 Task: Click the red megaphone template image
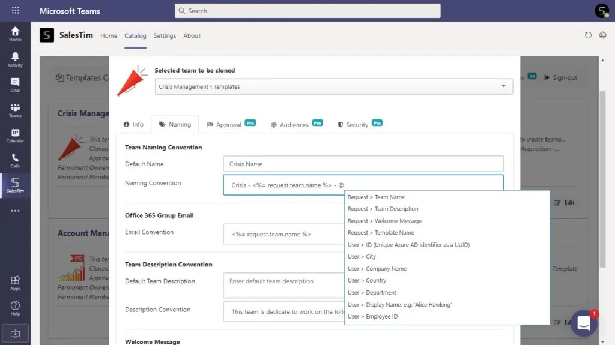(x=132, y=81)
